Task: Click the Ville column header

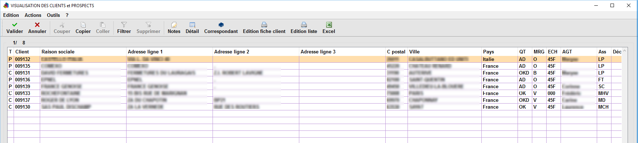Action: click(x=444, y=52)
